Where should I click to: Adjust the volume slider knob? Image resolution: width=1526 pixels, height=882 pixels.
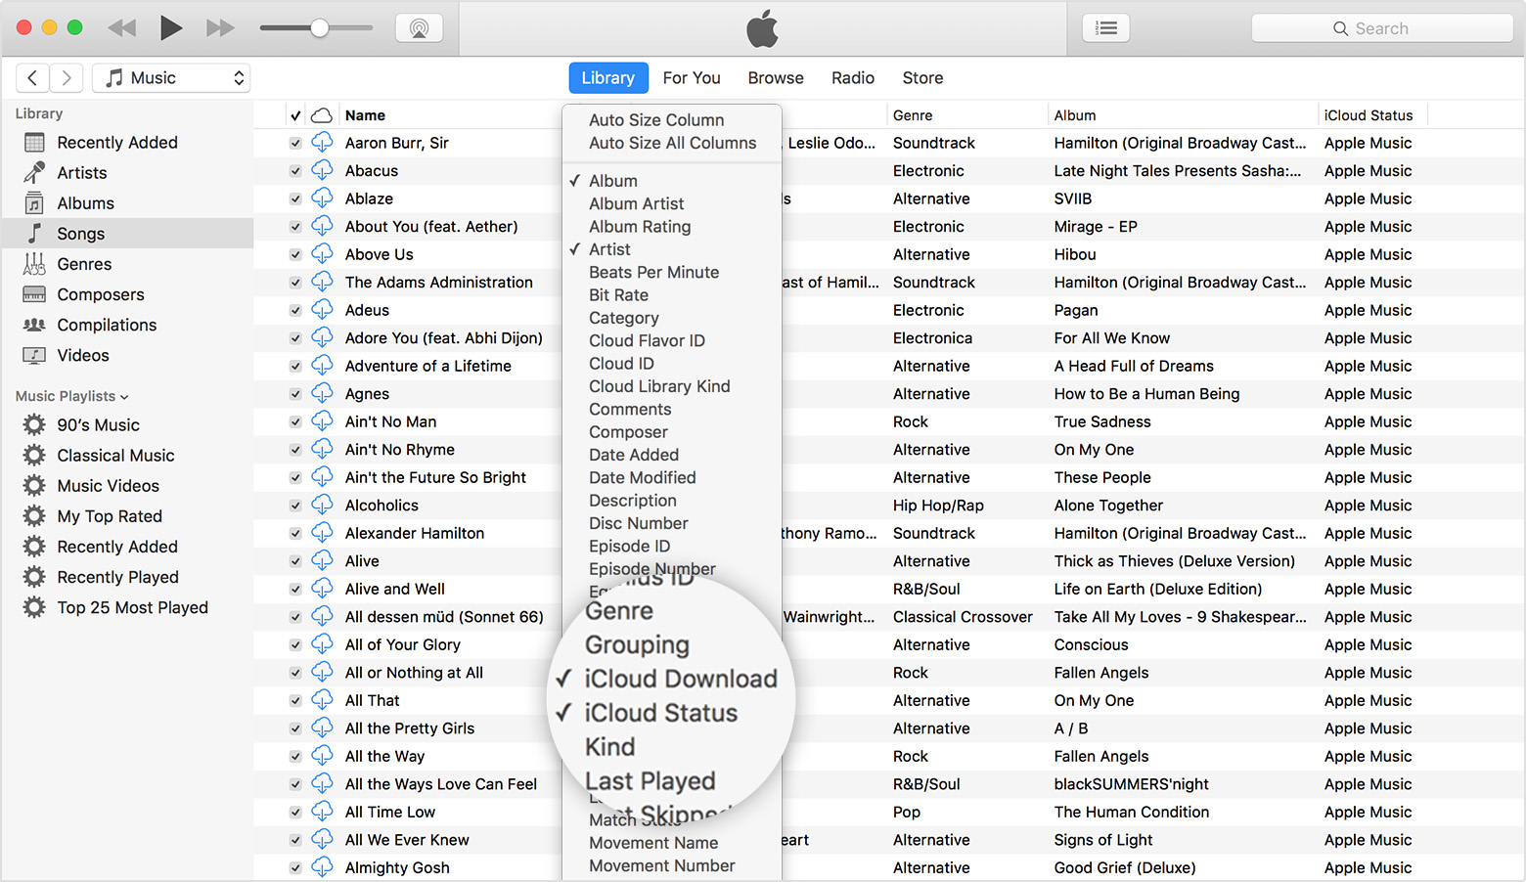coord(319,28)
